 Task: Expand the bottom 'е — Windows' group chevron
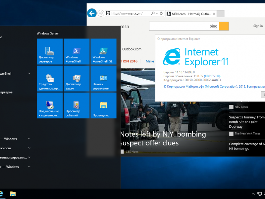tap(29, 166)
